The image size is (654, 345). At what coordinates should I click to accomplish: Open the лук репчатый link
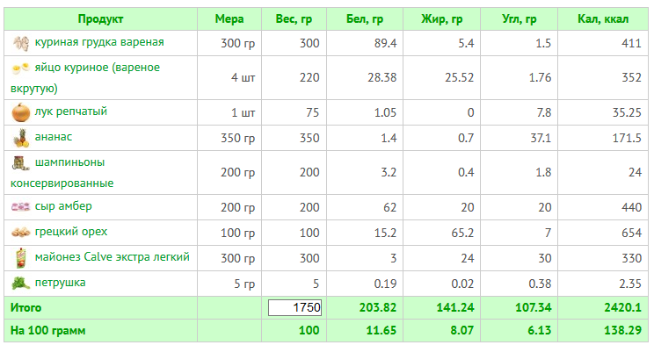(71, 111)
